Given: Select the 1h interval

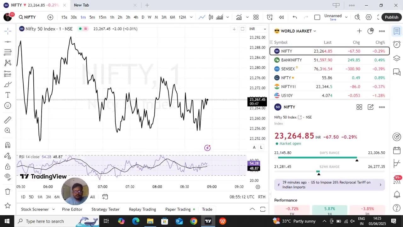Looking at the screenshot, I should pos(112,17).
